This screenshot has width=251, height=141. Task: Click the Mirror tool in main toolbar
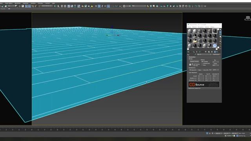click(55, 6)
